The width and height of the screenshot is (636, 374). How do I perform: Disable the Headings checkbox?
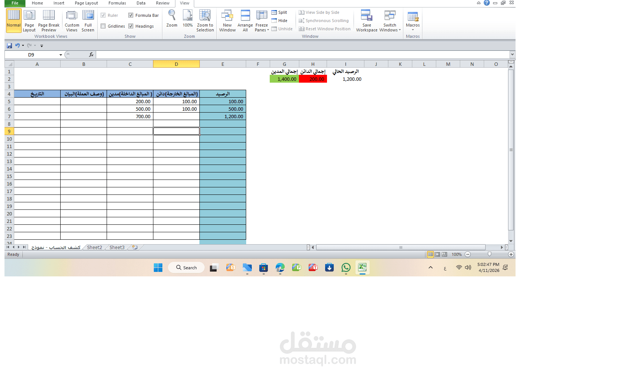[131, 26]
